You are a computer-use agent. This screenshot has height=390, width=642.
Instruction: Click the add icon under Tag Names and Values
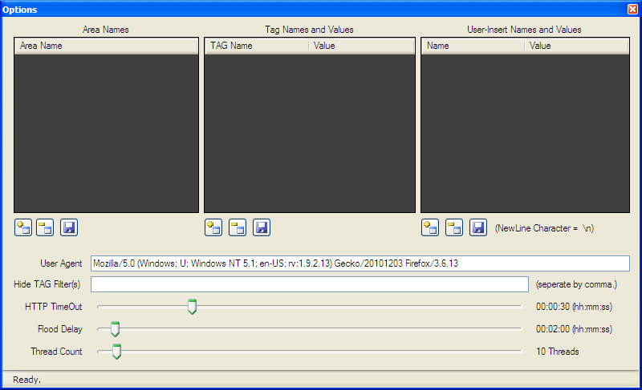pyautogui.click(x=213, y=227)
